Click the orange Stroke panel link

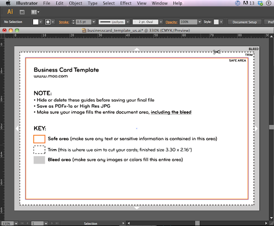pyautogui.click(x=64, y=22)
